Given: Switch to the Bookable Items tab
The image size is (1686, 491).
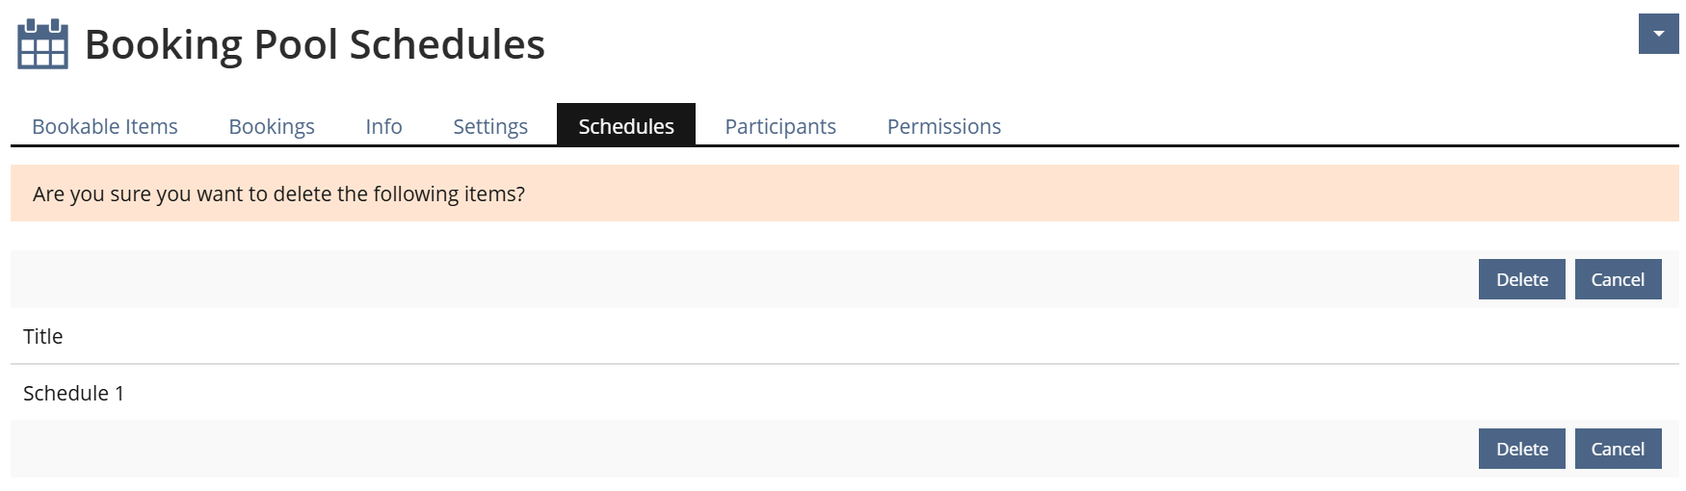Looking at the screenshot, I should [105, 126].
